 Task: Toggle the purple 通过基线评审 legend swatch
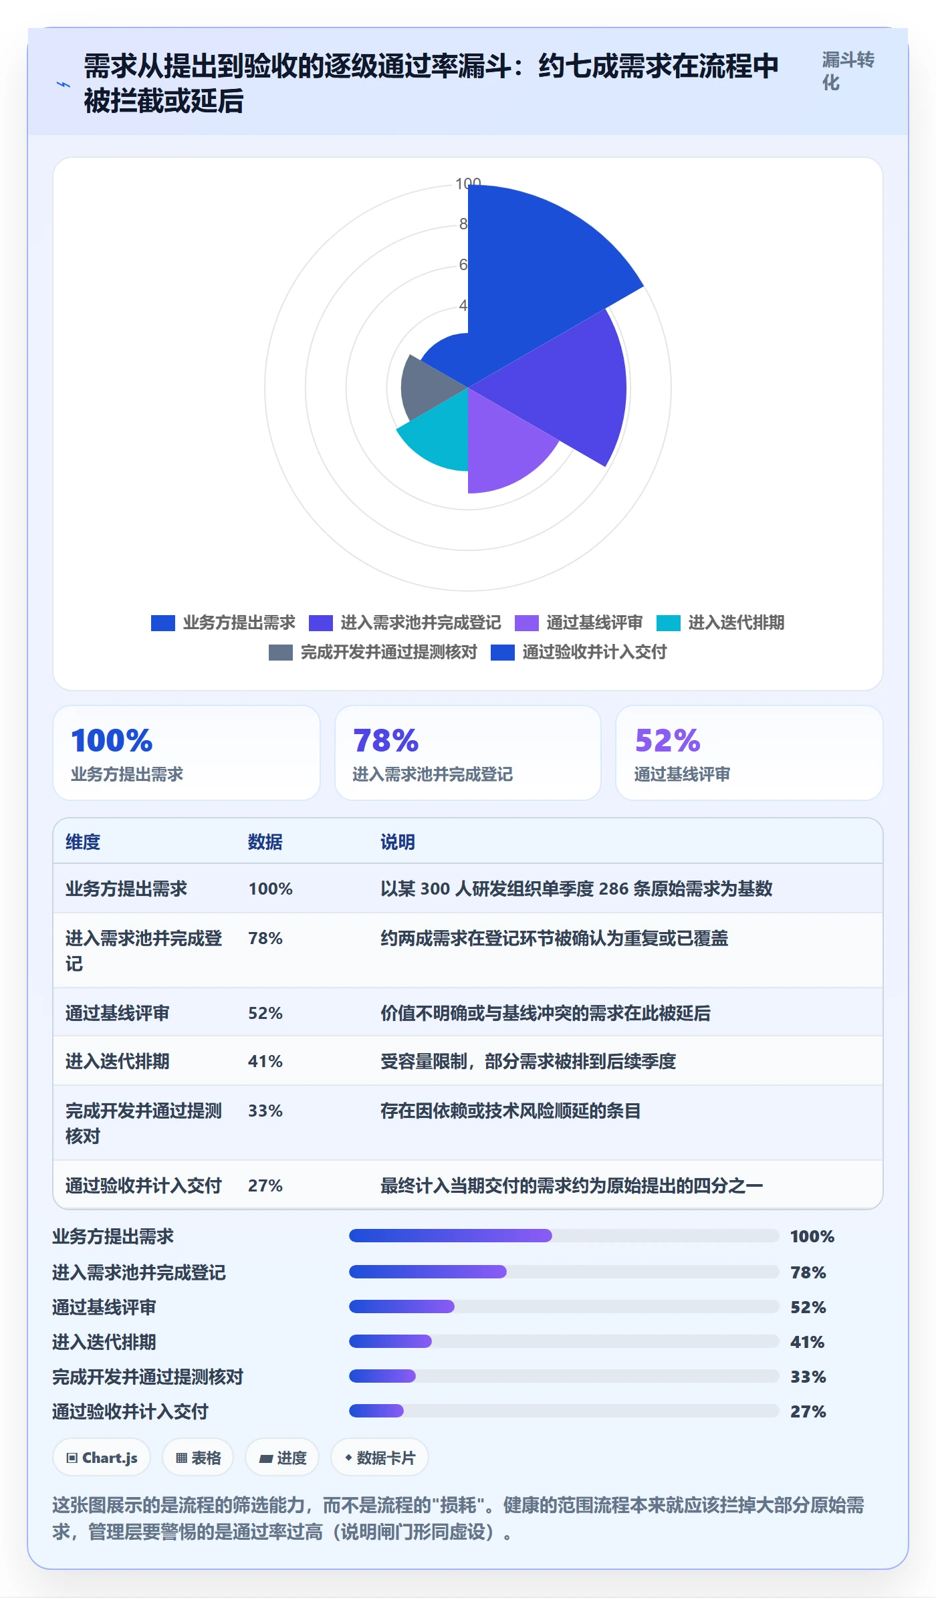point(527,623)
